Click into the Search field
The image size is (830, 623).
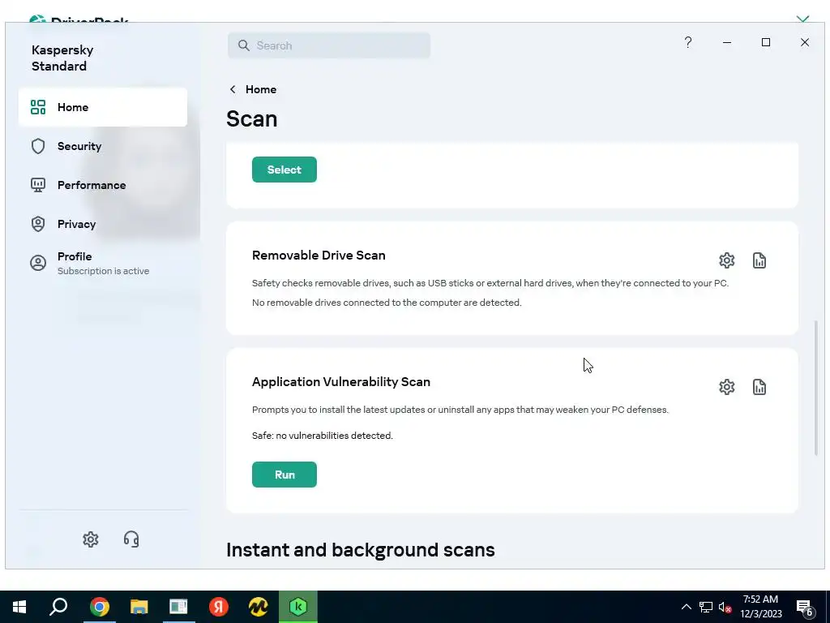(329, 45)
